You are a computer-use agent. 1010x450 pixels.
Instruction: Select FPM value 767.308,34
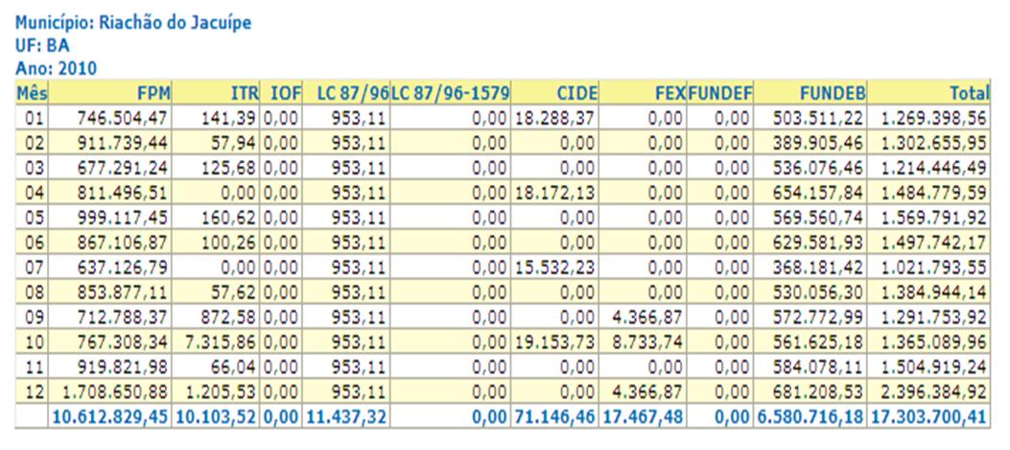[123, 343]
